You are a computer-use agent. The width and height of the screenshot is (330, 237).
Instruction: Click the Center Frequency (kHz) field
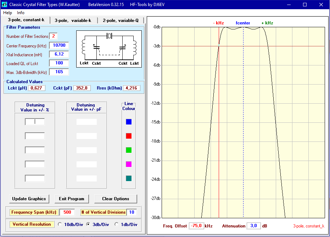point(59,45)
